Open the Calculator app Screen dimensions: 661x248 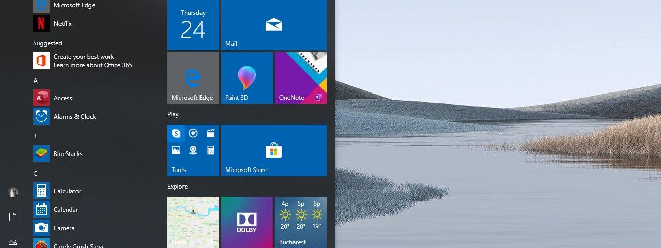(x=67, y=191)
